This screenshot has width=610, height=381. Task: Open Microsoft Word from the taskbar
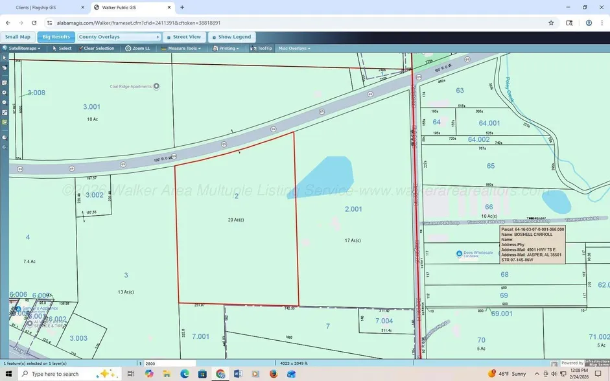pos(237,374)
